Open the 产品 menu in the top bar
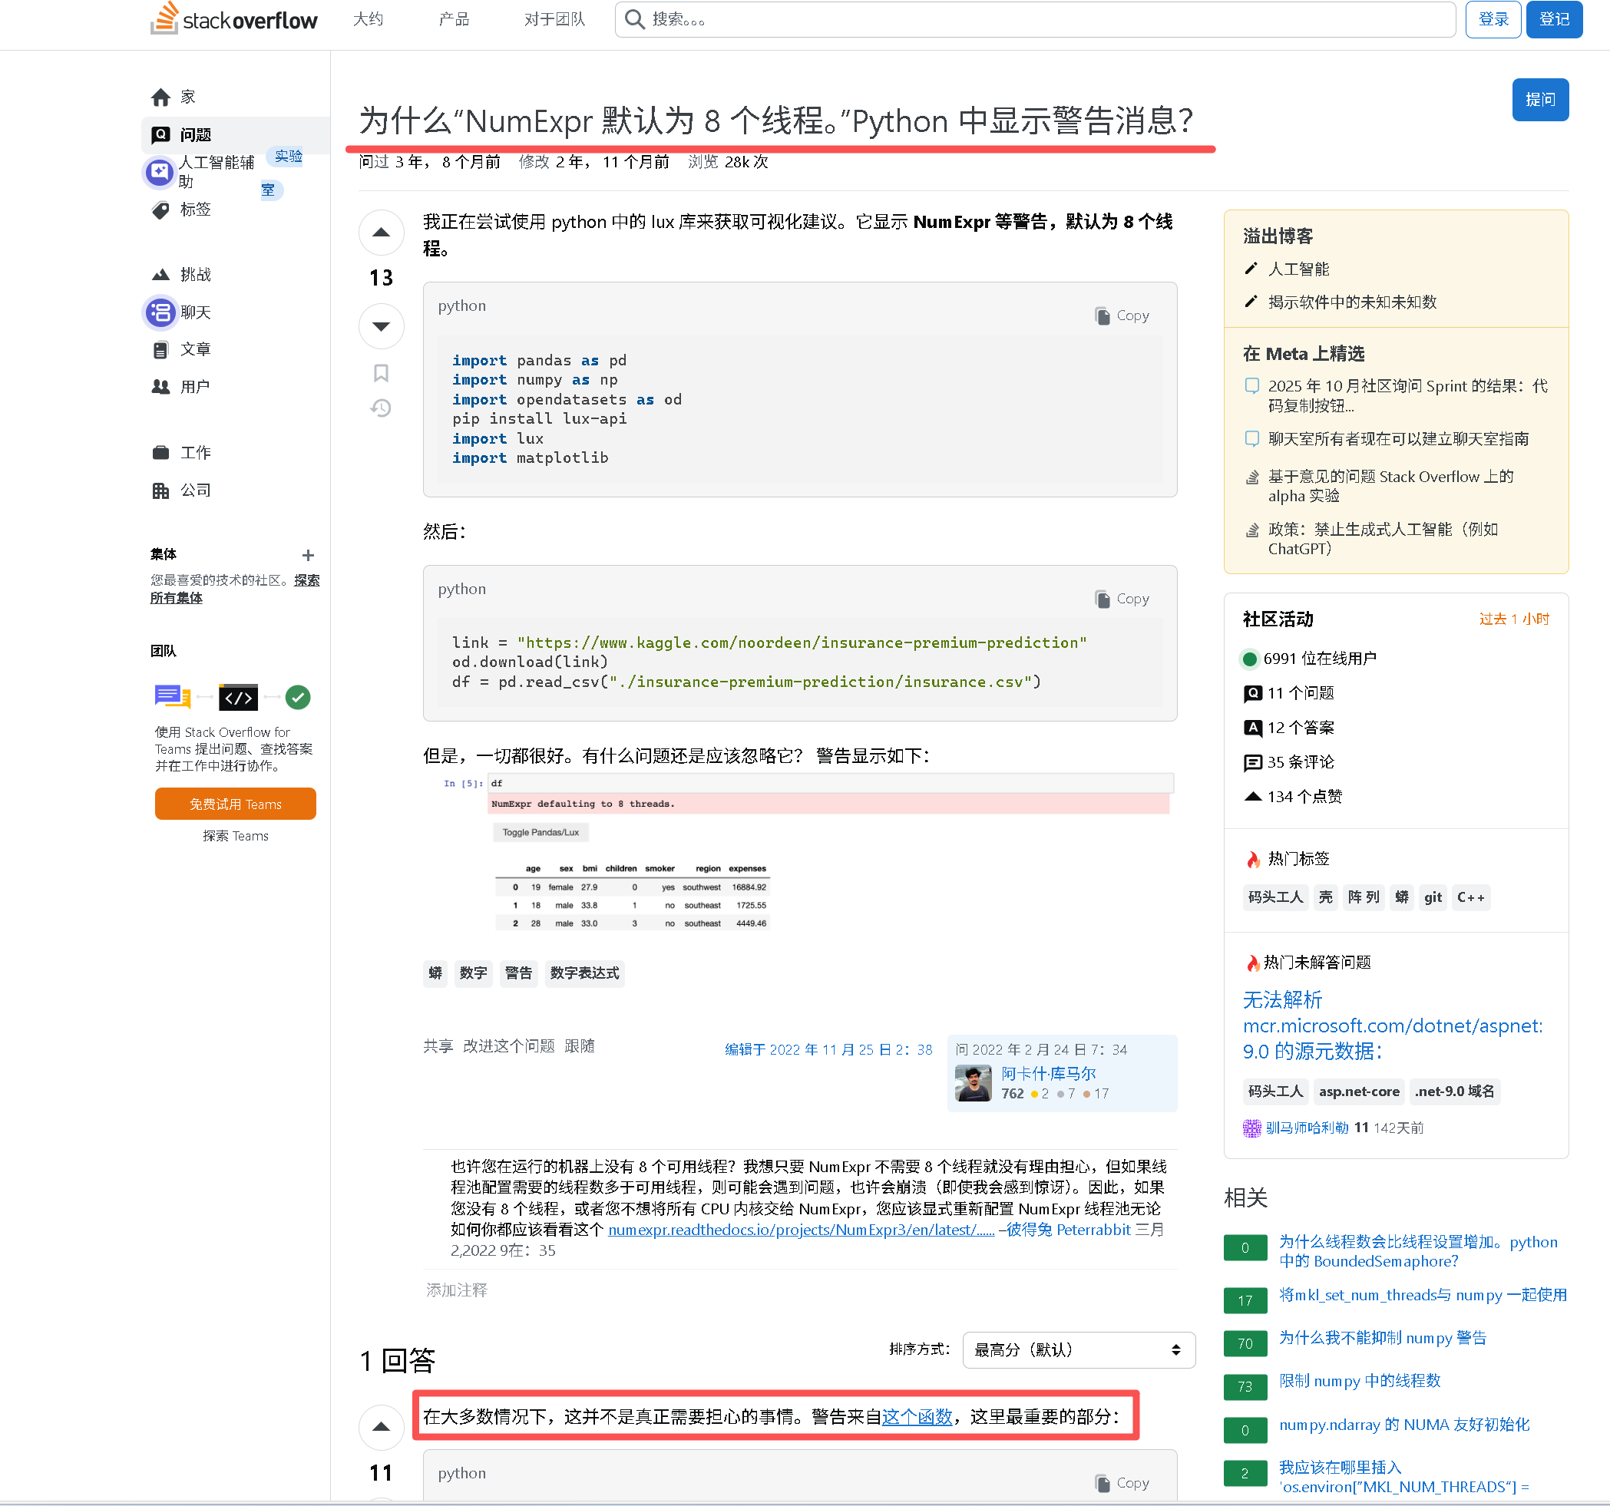1610x1506 pixels. pyautogui.click(x=454, y=19)
